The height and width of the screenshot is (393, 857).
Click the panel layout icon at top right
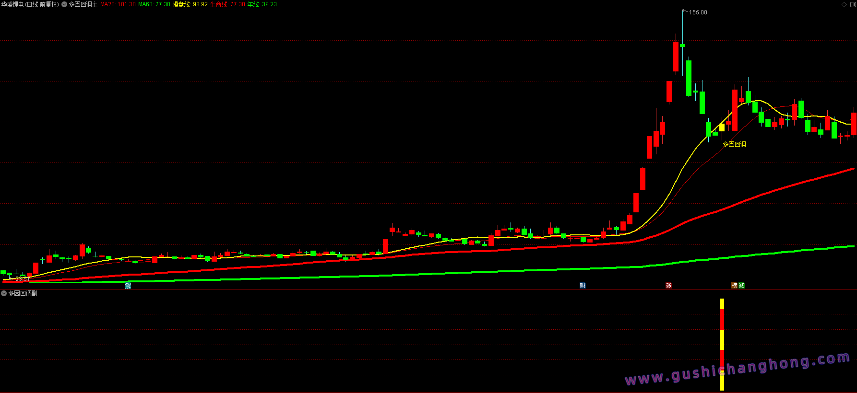click(853, 4)
